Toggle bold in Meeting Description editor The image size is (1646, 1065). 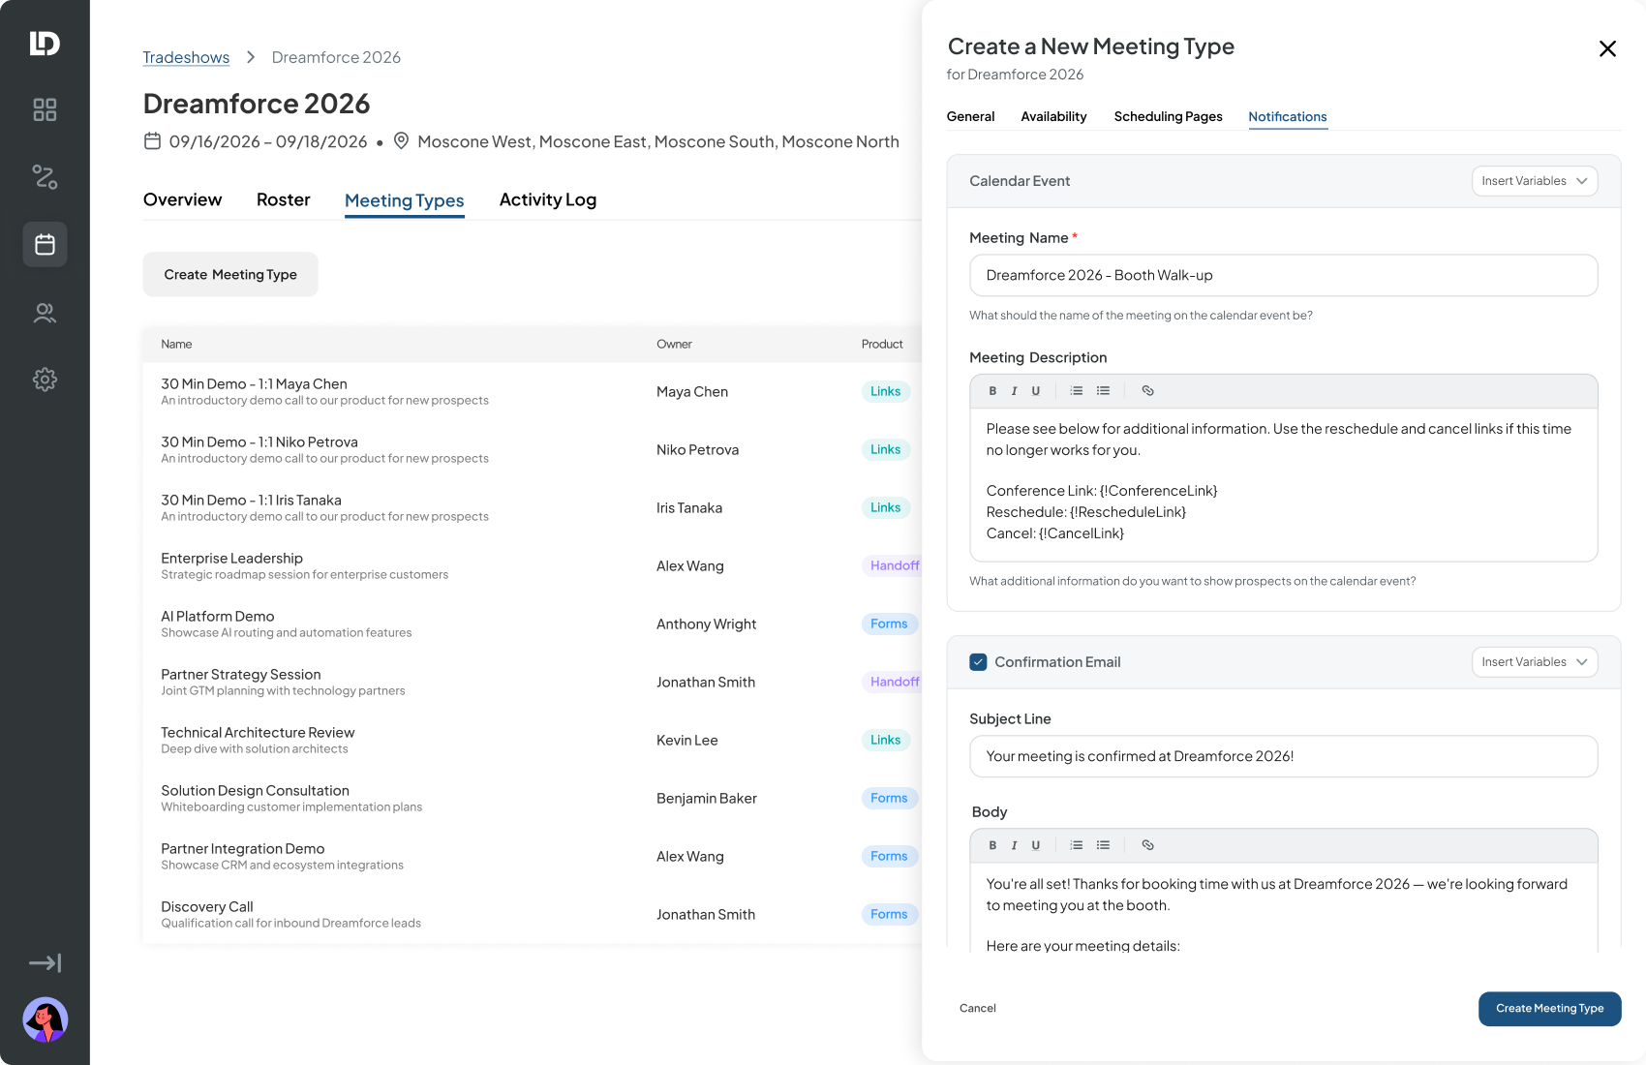[992, 391]
